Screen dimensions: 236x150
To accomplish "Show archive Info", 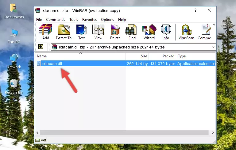I will pyautogui.click(x=166, y=32).
